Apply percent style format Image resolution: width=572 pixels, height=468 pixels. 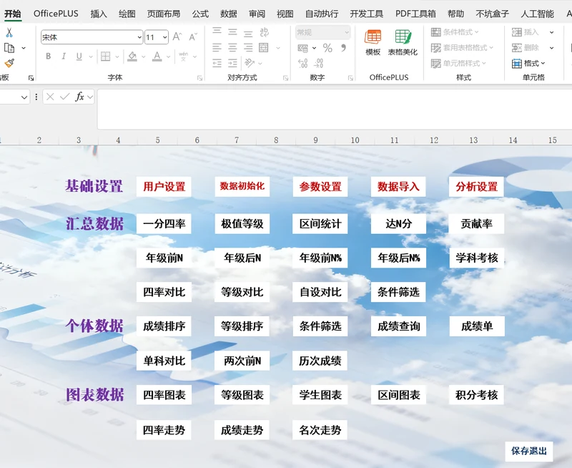pos(327,48)
